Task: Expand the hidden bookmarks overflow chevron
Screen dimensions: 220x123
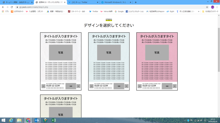Action: coord(199,11)
